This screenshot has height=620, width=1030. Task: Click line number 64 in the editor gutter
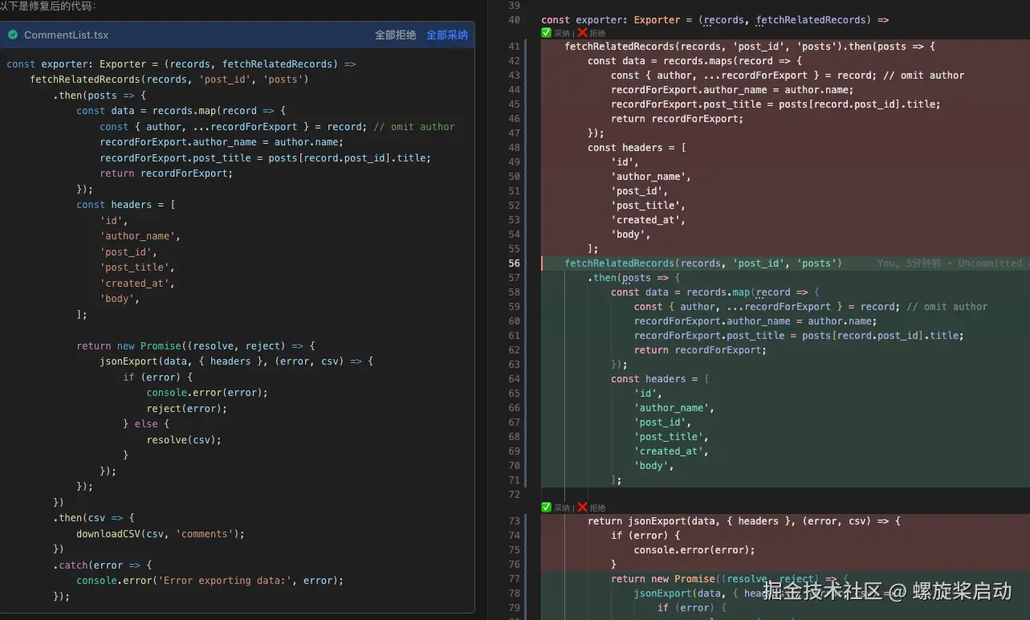tap(514, 379)
